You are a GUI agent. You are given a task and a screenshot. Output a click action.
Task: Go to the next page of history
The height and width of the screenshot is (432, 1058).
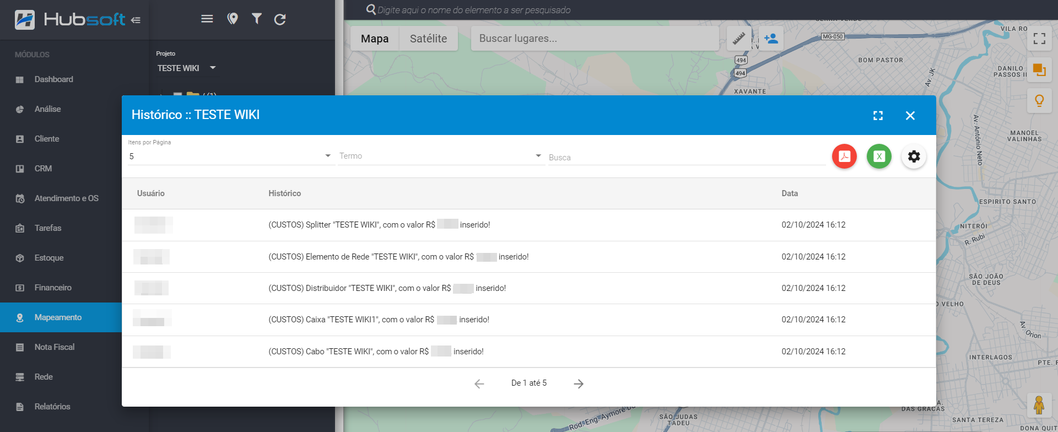tap(579, 384)
